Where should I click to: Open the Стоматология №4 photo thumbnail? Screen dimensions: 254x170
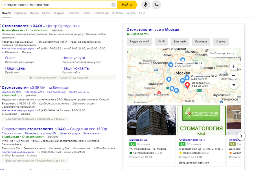(201, 121)
